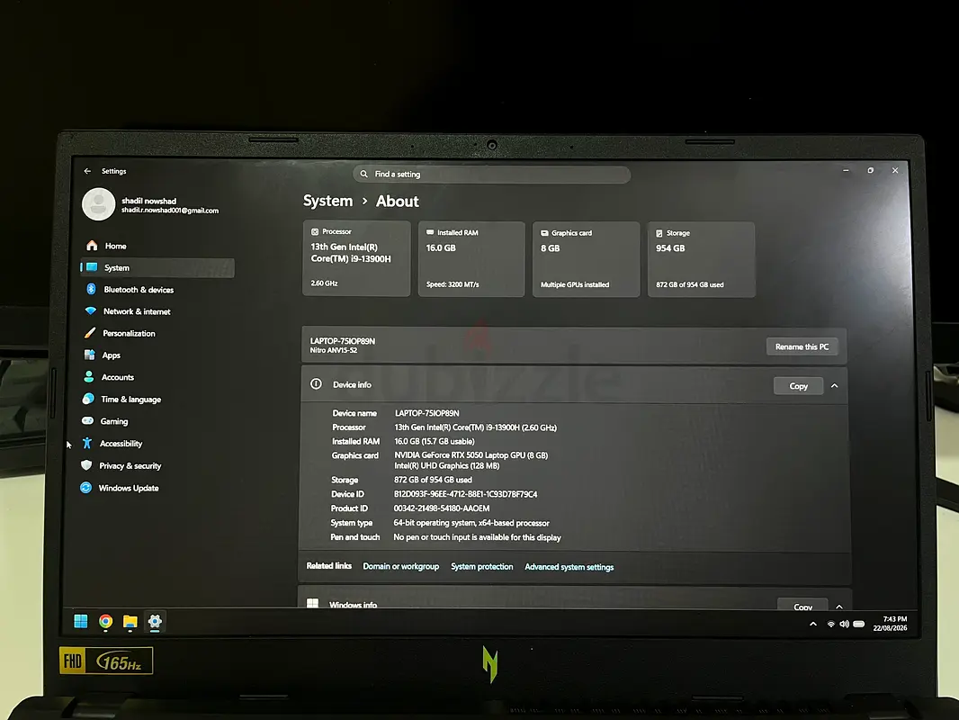Image resolution: width=959 pixels, height=720 pixels.
Task: Click the battery tray icon
Action: point(859,625)
